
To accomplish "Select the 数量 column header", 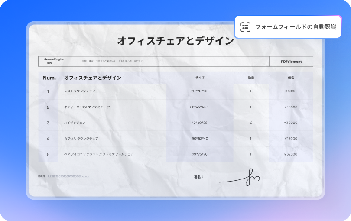I will [251, 78].
